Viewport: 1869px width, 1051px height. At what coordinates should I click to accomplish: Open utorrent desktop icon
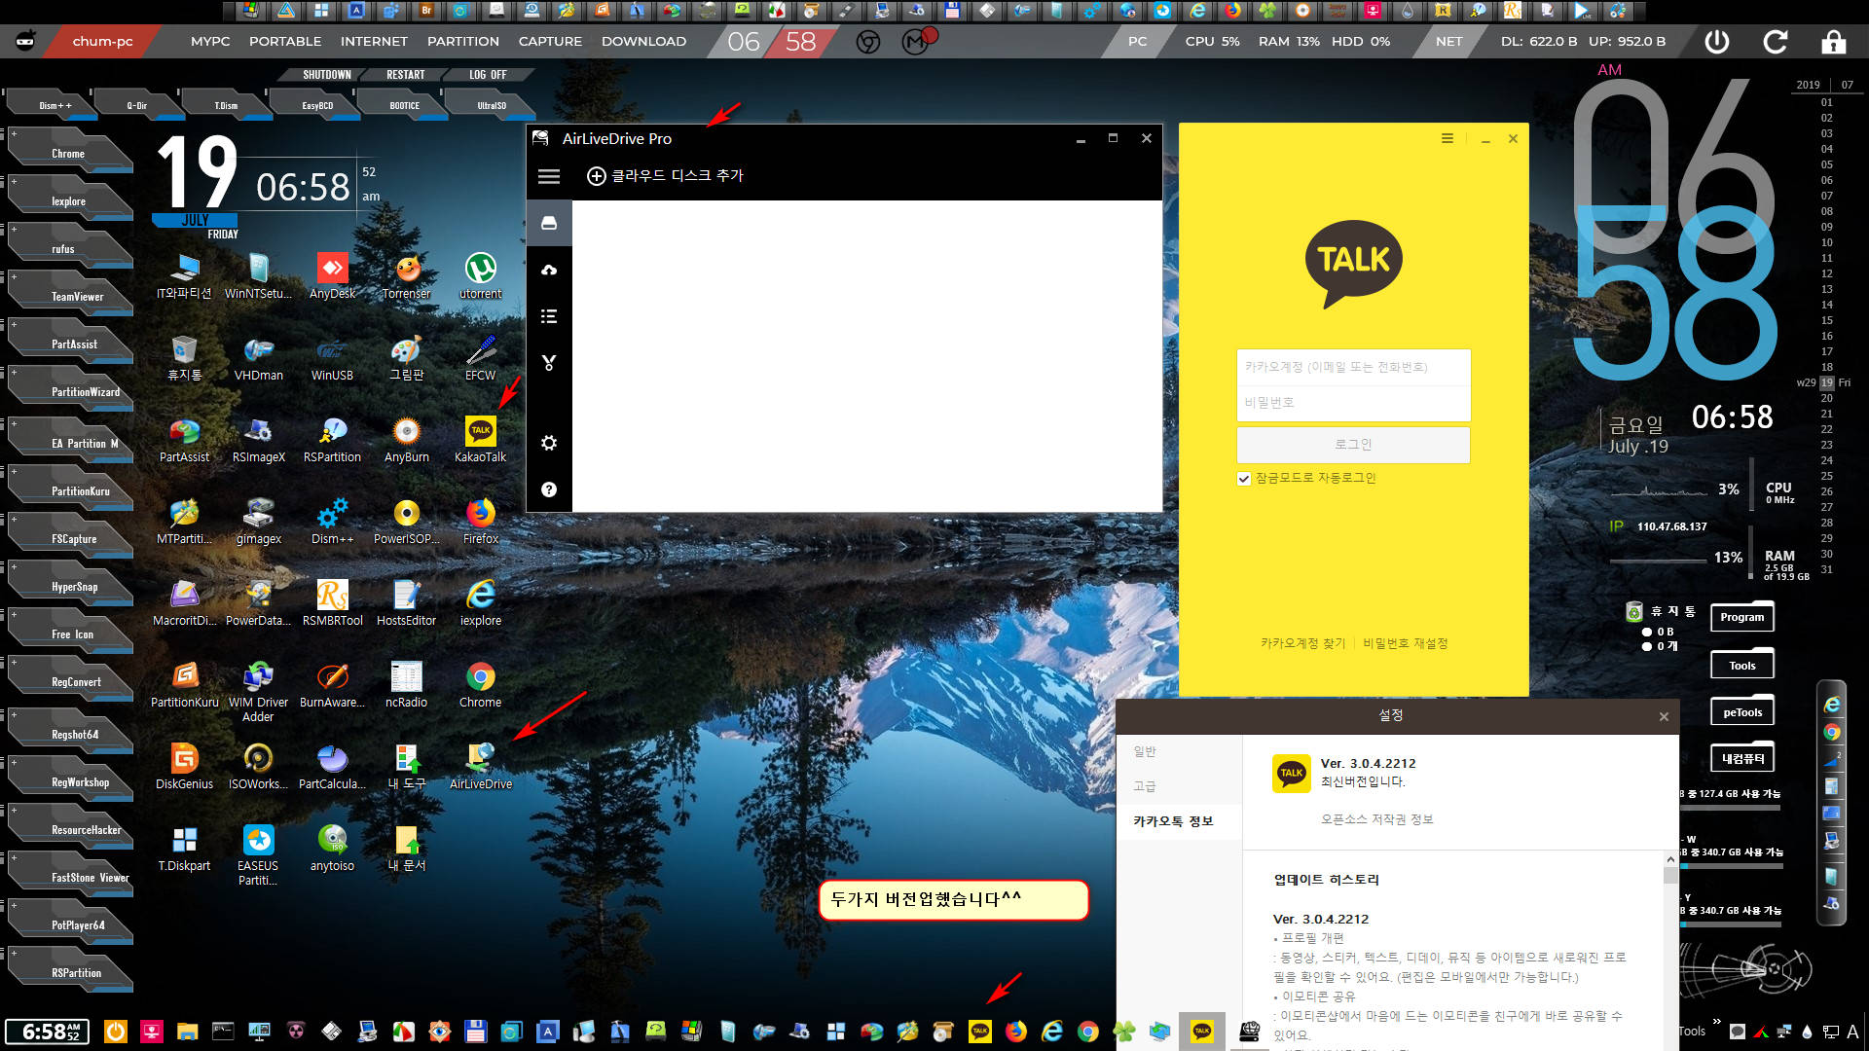pyautogui.click(x=480, y=275)
